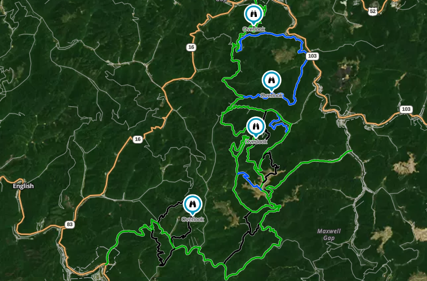427x281 pixels.
Task: Click the Route 83 highway shield
Action: (70, 224)
